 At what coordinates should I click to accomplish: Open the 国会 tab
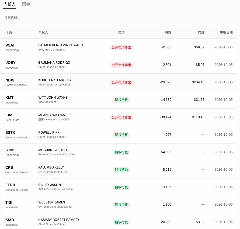[26, 4]
